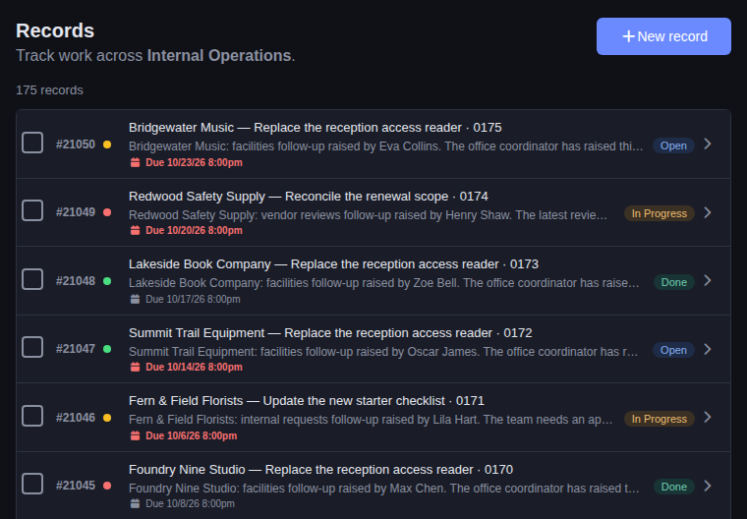Click the '175 records' count text
The height and width of the screenshot is (519, 747).
tap(49, 90)
